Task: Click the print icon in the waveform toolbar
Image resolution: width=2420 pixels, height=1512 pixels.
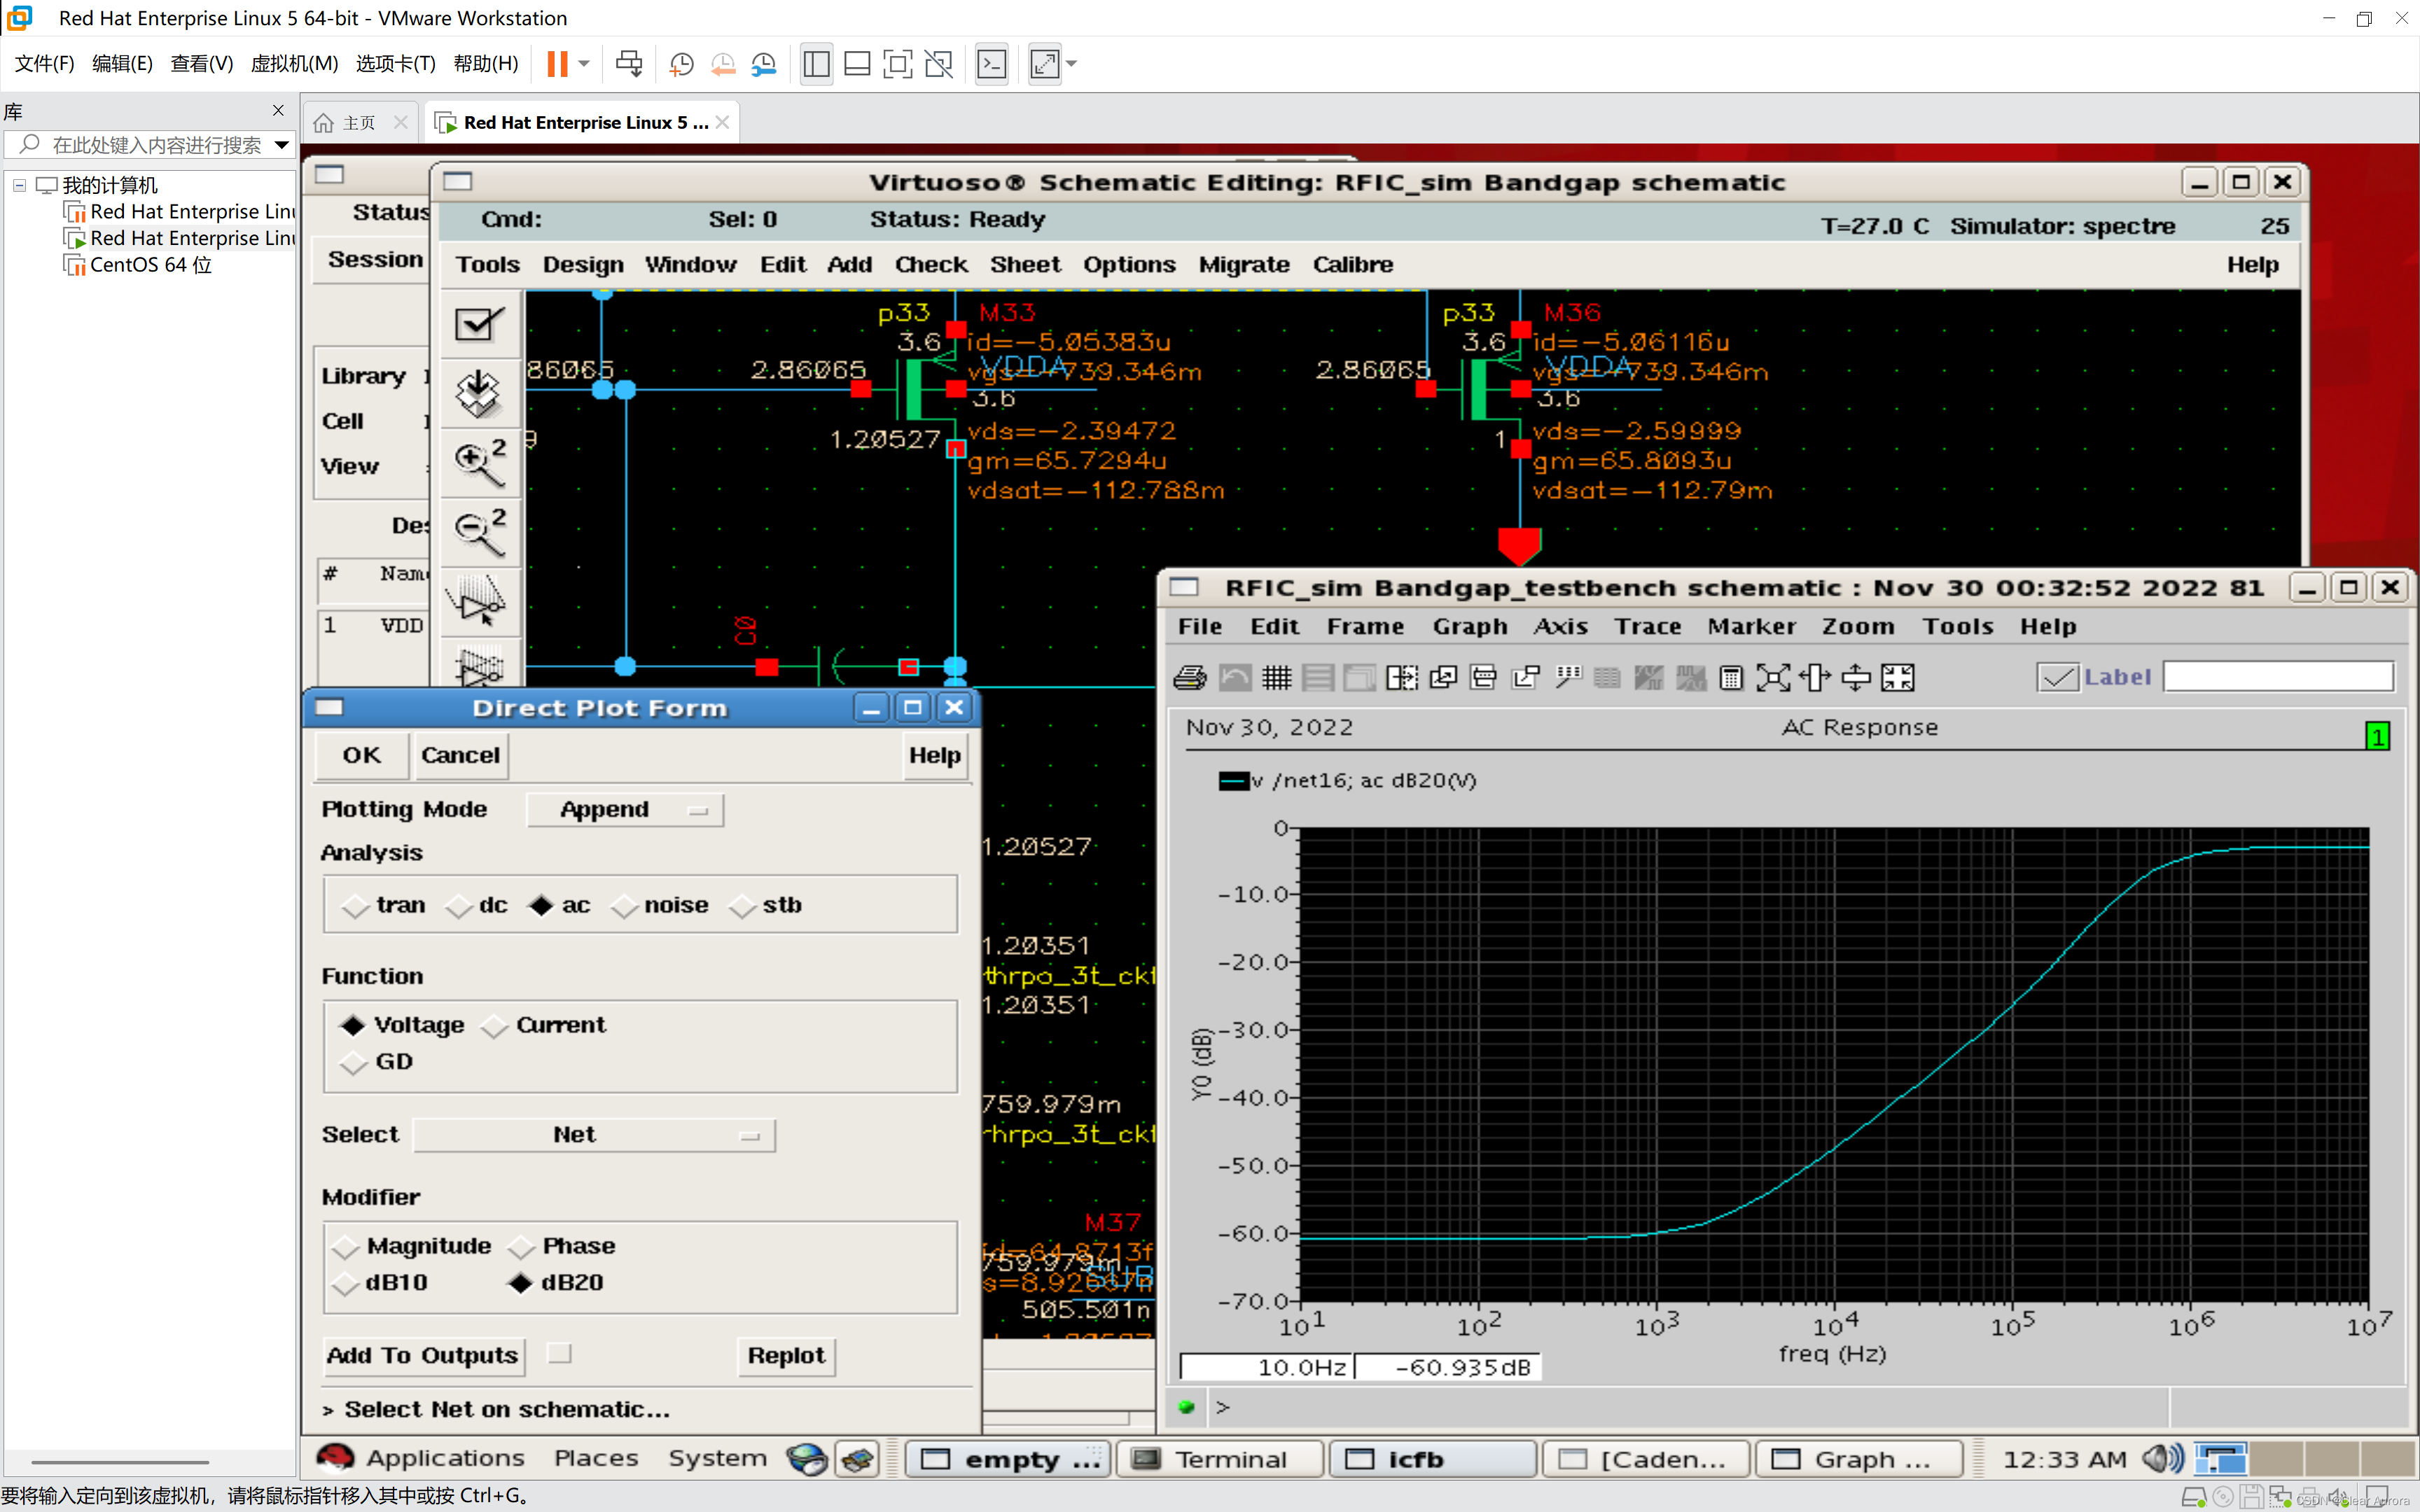Action: (1189, 678)
